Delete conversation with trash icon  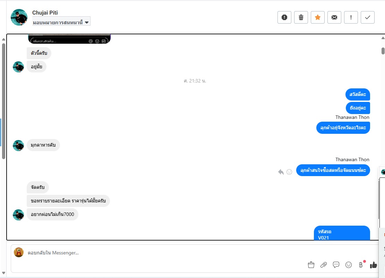301,17
